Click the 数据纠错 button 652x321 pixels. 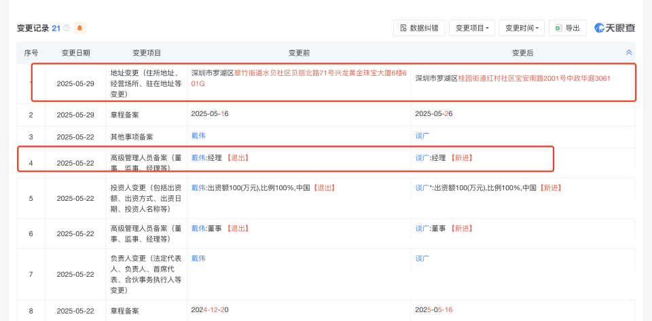point(419,28)
